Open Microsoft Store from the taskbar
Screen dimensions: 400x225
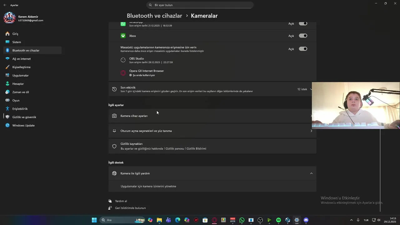205,220
